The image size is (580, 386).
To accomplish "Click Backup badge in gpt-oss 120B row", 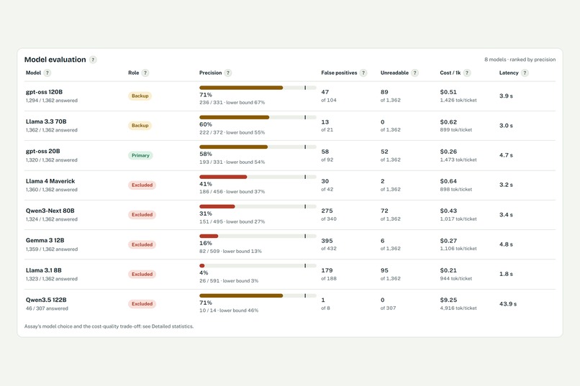I will coord(140,96).
